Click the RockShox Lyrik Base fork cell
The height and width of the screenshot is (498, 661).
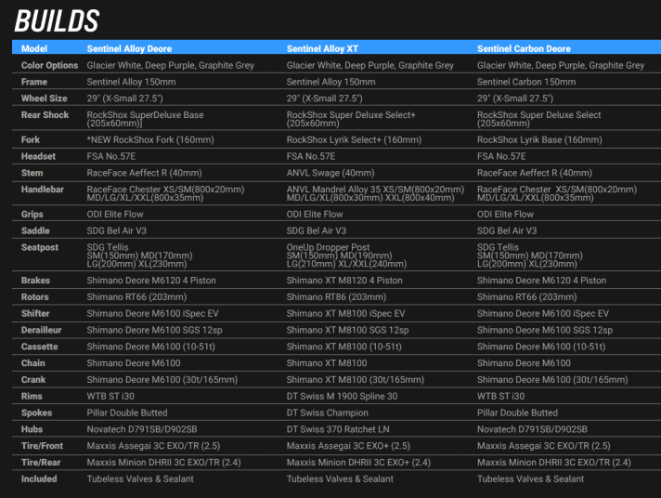coord(534,139)
